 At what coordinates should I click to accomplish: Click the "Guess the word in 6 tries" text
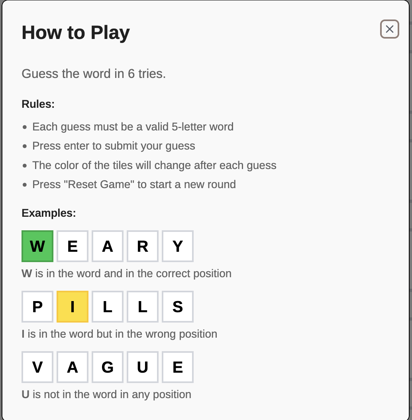click(x=94, y=74)
